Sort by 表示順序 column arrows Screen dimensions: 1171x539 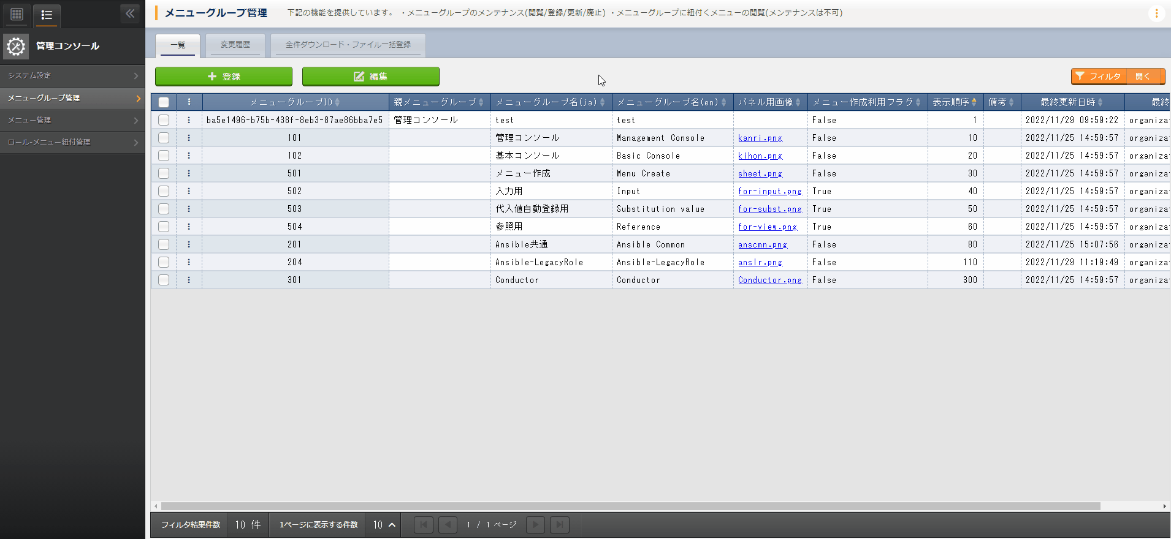974,102
